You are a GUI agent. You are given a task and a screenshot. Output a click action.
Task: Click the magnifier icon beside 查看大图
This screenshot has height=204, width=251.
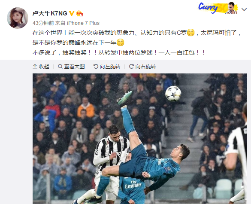60,66
